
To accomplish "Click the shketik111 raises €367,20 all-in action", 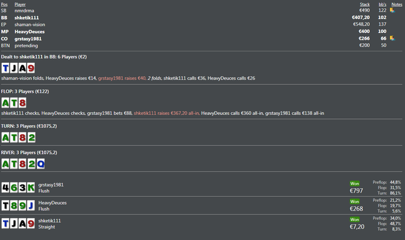I will click(167, 113).
